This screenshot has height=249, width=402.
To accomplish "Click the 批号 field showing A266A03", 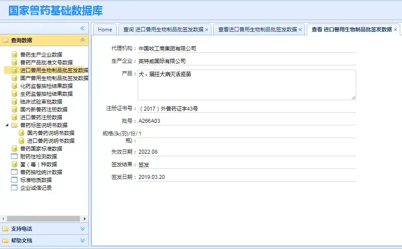I will tap(246, 121).
